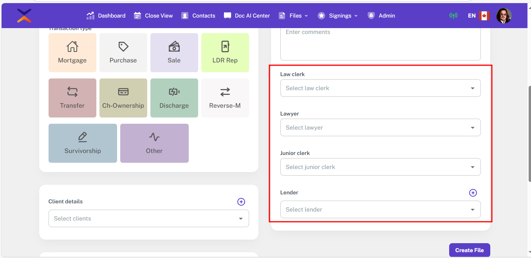Pick the Sale transaction type

tap(174, 53)
